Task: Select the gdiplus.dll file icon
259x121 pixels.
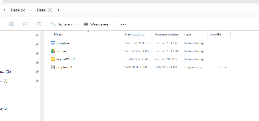Action: pos(53,67)
